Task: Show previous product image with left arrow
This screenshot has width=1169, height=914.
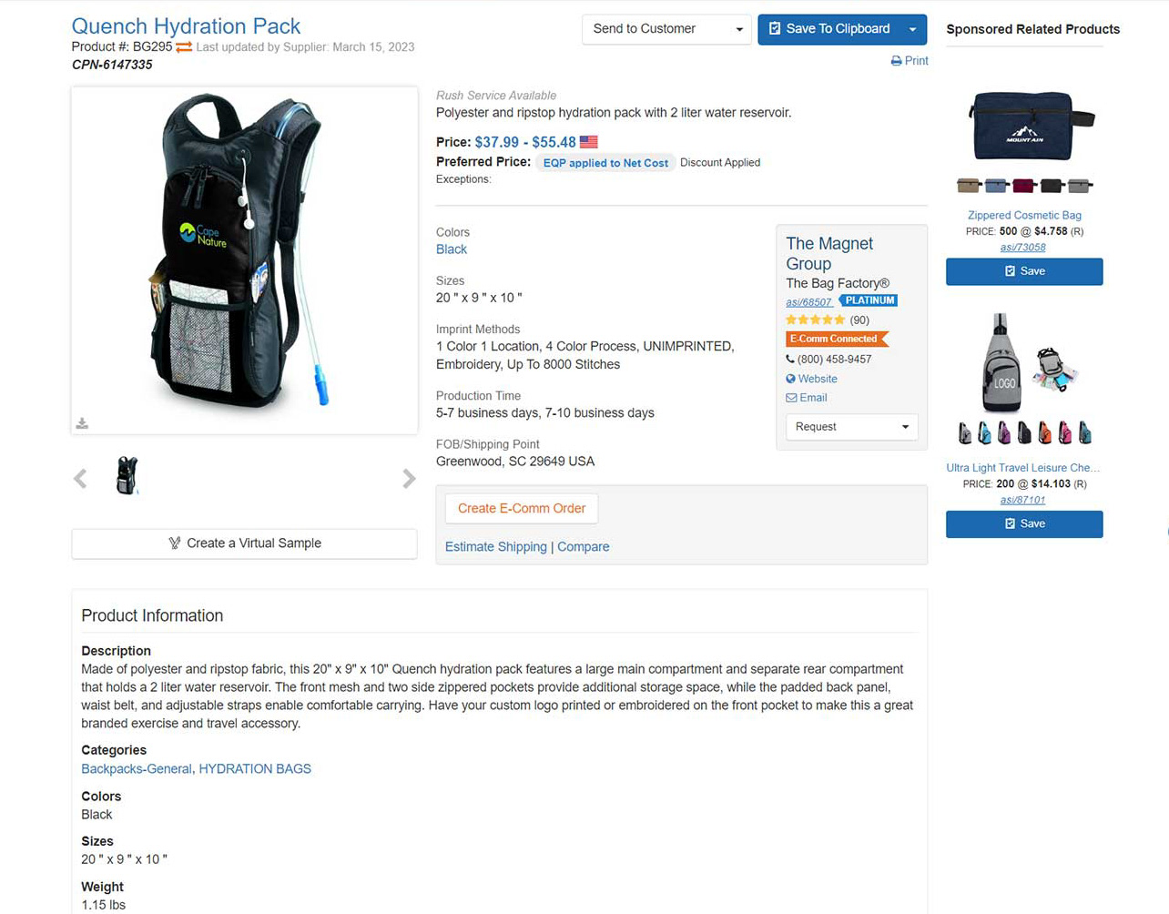Action: (80, 479)
